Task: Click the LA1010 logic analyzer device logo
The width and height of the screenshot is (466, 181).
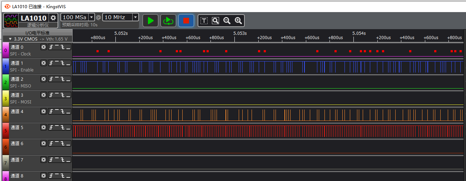Action: coord(11,20)
